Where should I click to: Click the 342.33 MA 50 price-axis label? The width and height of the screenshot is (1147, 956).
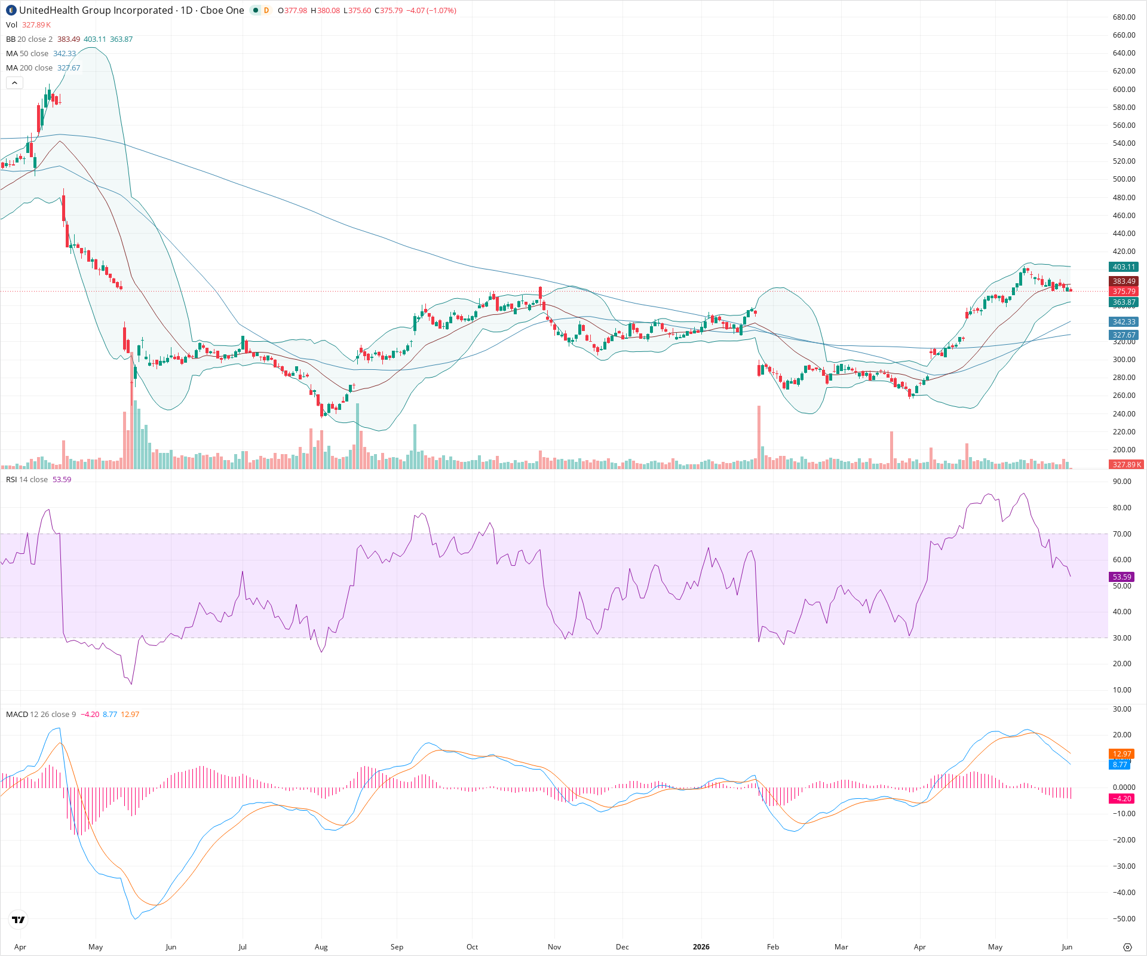point(1124,321)
